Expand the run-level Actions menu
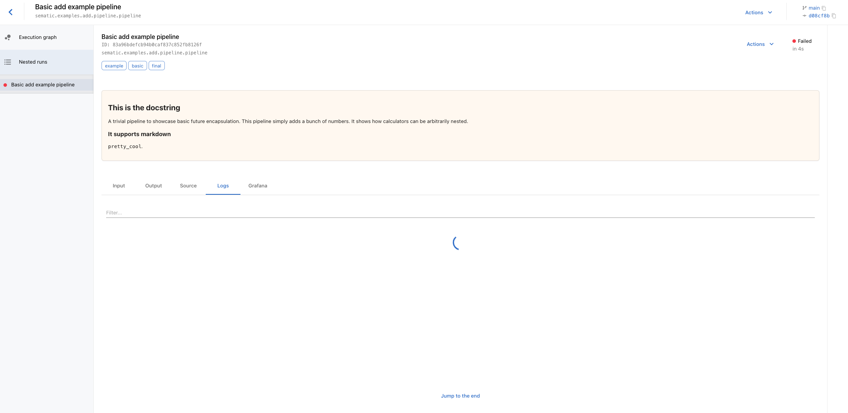The width and height of the screenshot is (848, 413). [756, 44]
